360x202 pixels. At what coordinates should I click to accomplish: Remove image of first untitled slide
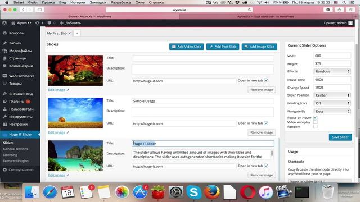point(262,90)
